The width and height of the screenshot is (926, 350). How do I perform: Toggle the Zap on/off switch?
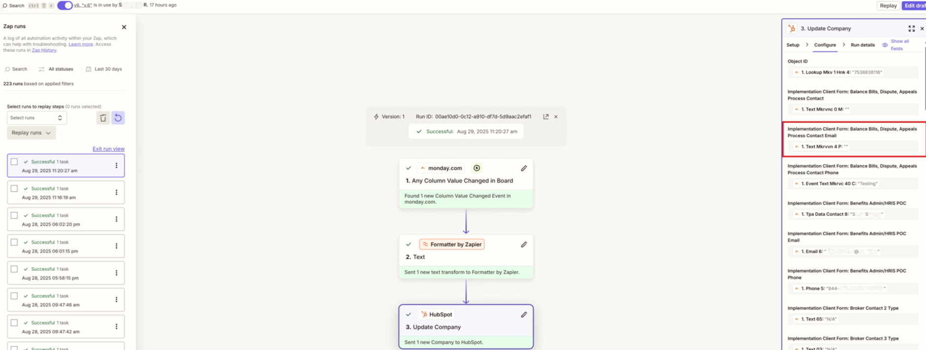[64, 5]
